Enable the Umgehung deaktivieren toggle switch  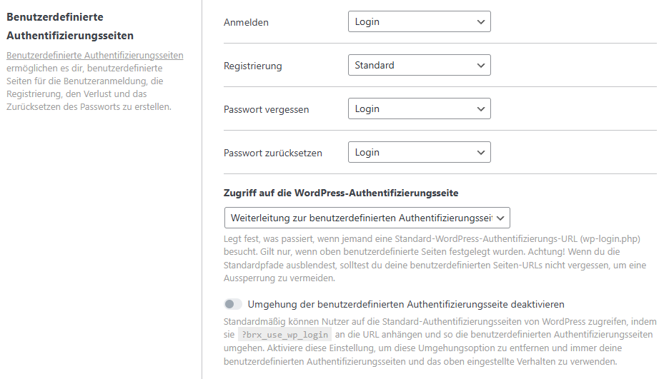232,304
